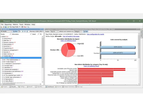The image size is (143, 107).
Task: Open the Window menu
Action: click(x=27, y=25)
